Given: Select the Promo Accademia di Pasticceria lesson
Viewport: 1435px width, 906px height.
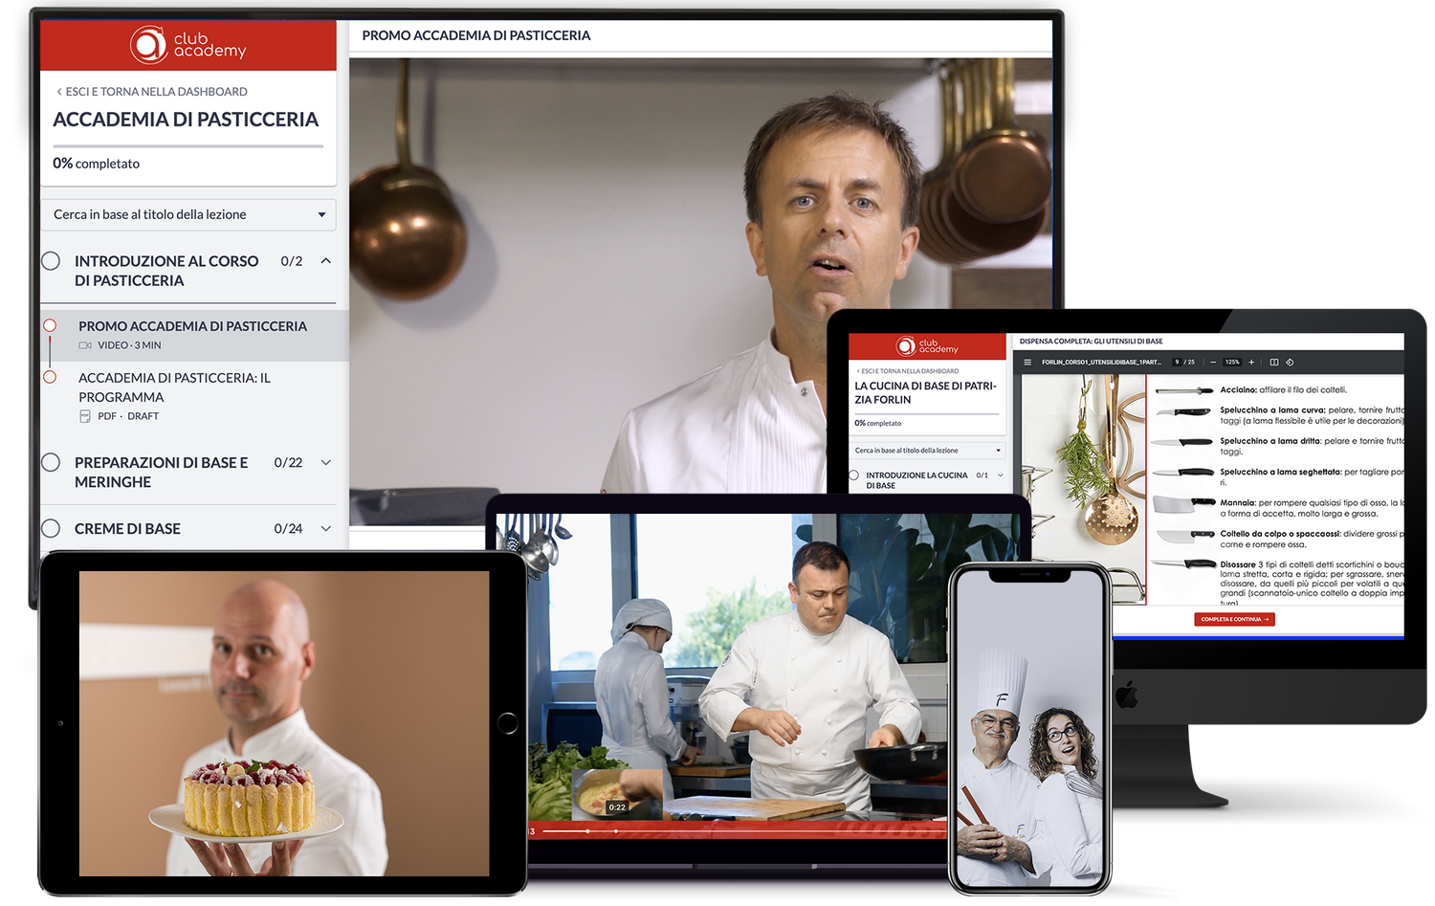Looking at the screenshot, I should [192, 326].
